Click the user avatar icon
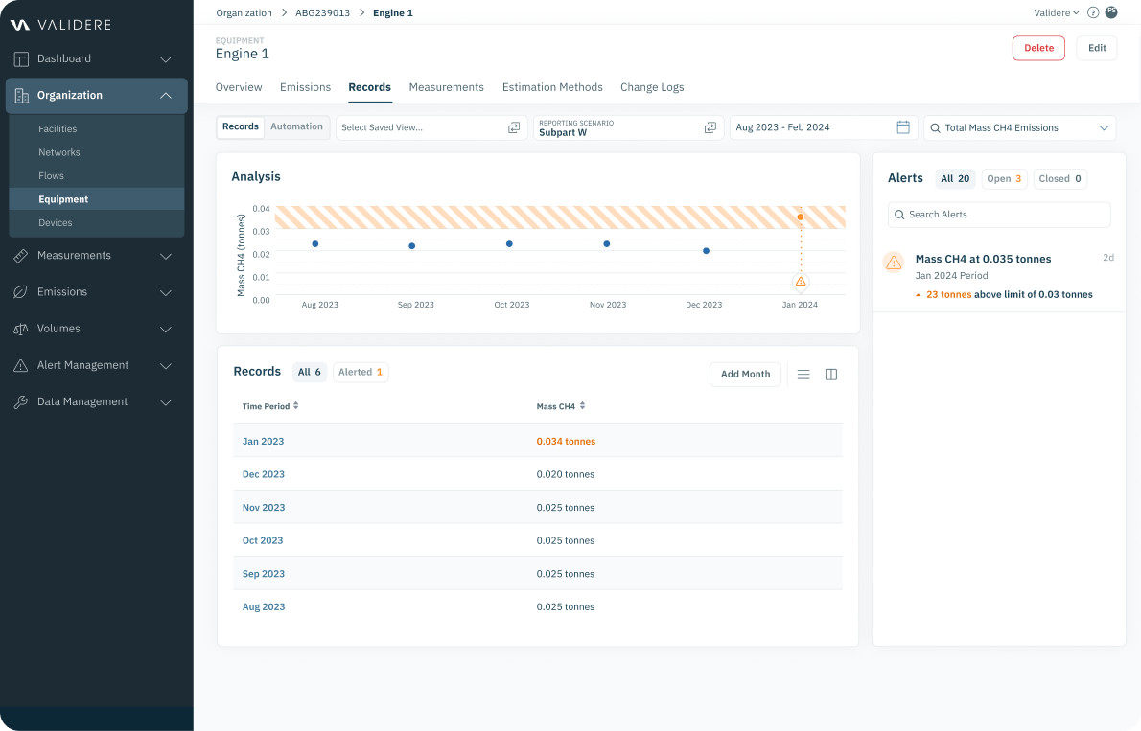 [x=1111, y=12]
